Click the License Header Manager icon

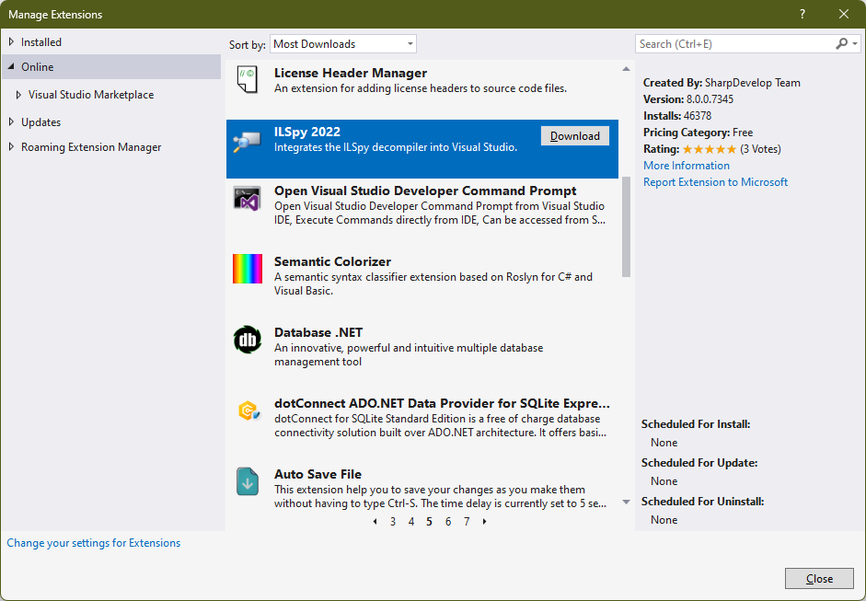click(248, 79)
